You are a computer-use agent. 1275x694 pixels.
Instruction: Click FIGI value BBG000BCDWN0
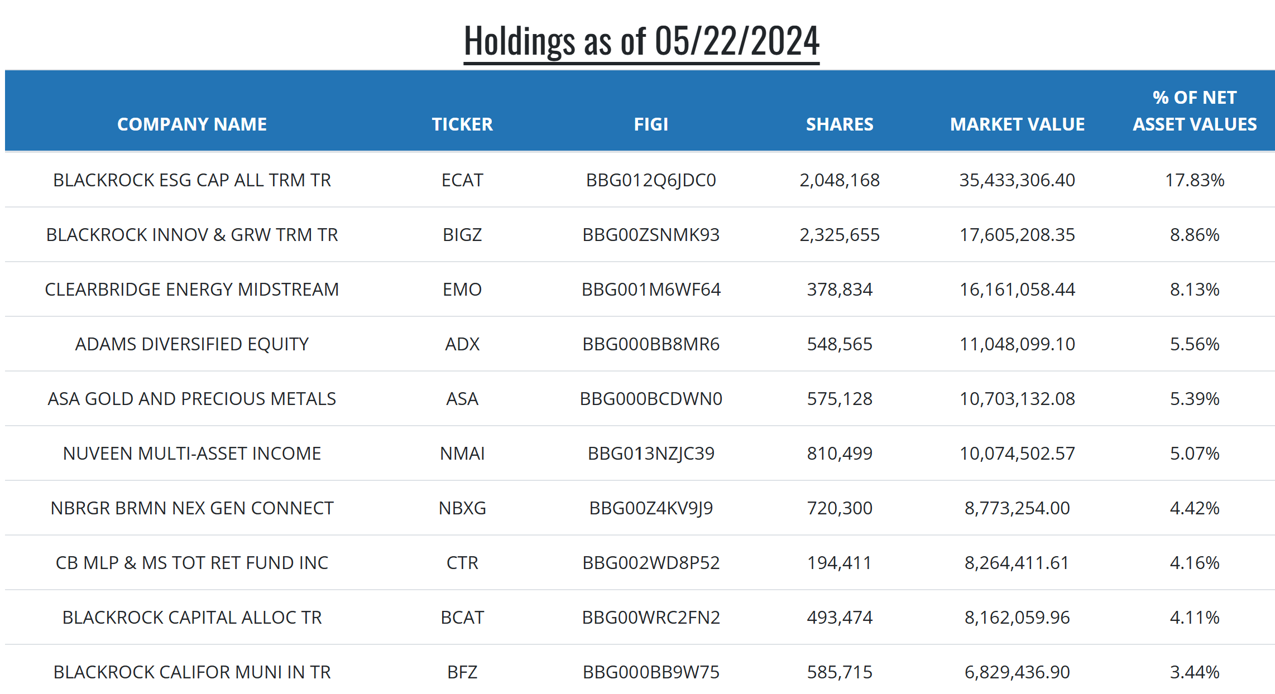pos(651,399)
